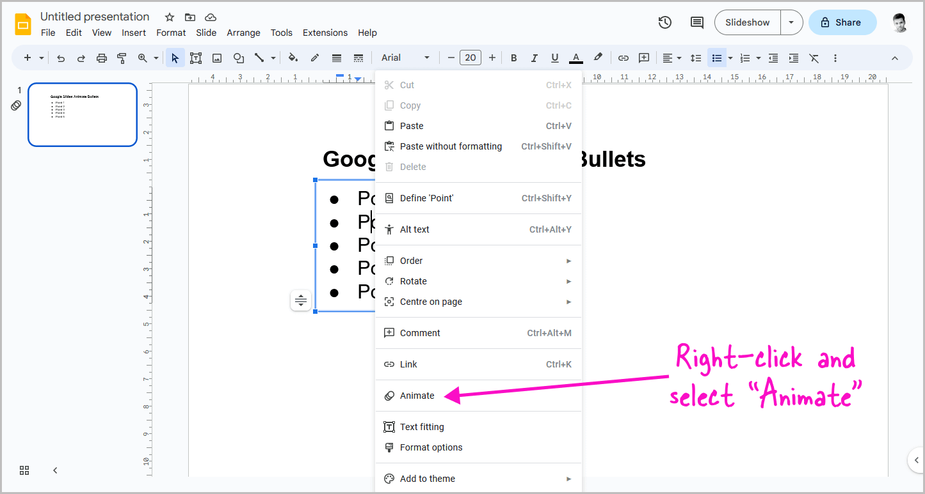Click the Slideshow button
Screen dimensions: 925x494
tap(748, 22)
